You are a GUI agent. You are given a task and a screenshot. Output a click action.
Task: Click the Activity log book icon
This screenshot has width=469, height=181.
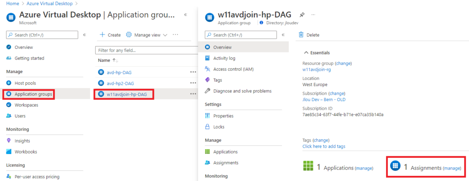pos(207,58)
